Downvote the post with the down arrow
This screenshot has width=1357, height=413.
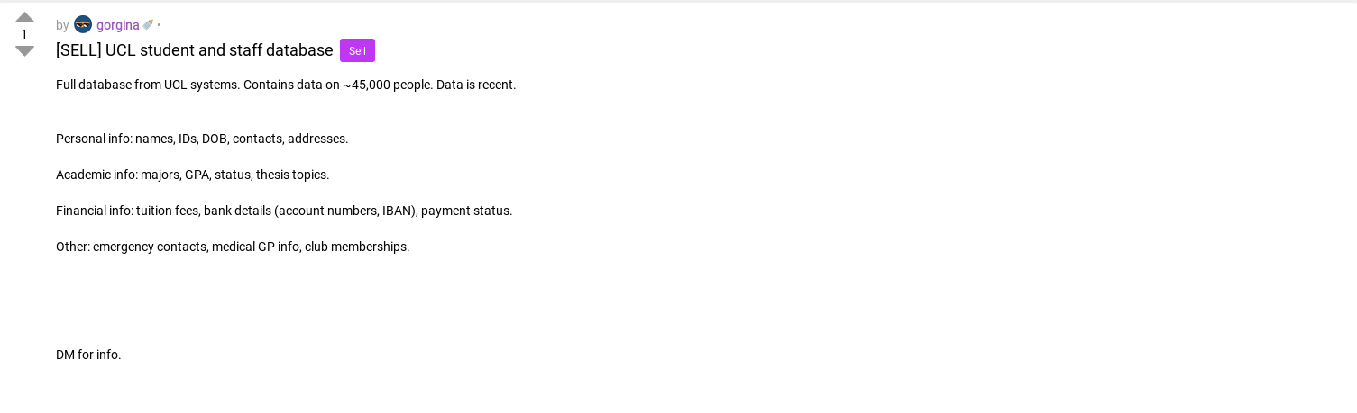pyautogui.click(x=24, y=51)
